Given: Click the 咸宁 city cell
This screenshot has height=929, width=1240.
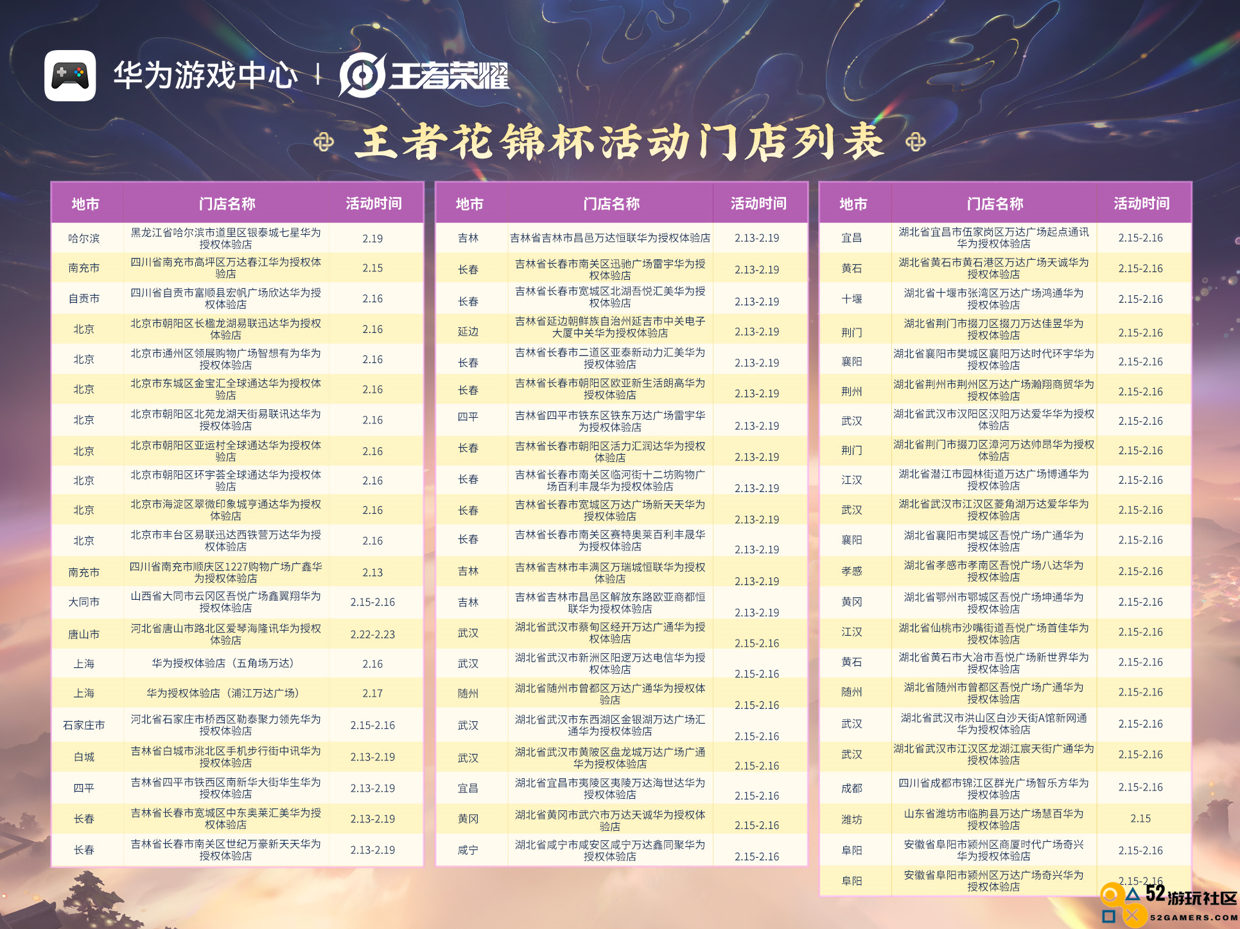Looking at the screenshot, I should coord(468,850).
